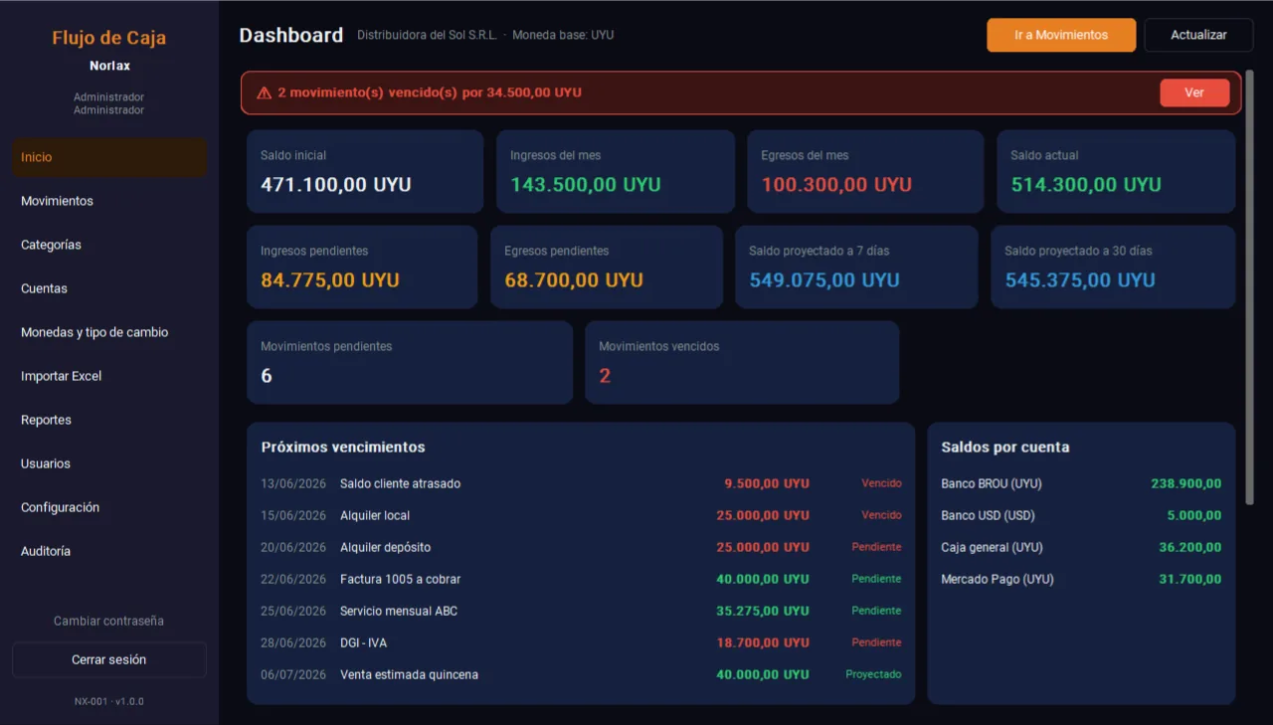Click Caja general (UYU) account

pyautogui.click(x=1081, y=547)
